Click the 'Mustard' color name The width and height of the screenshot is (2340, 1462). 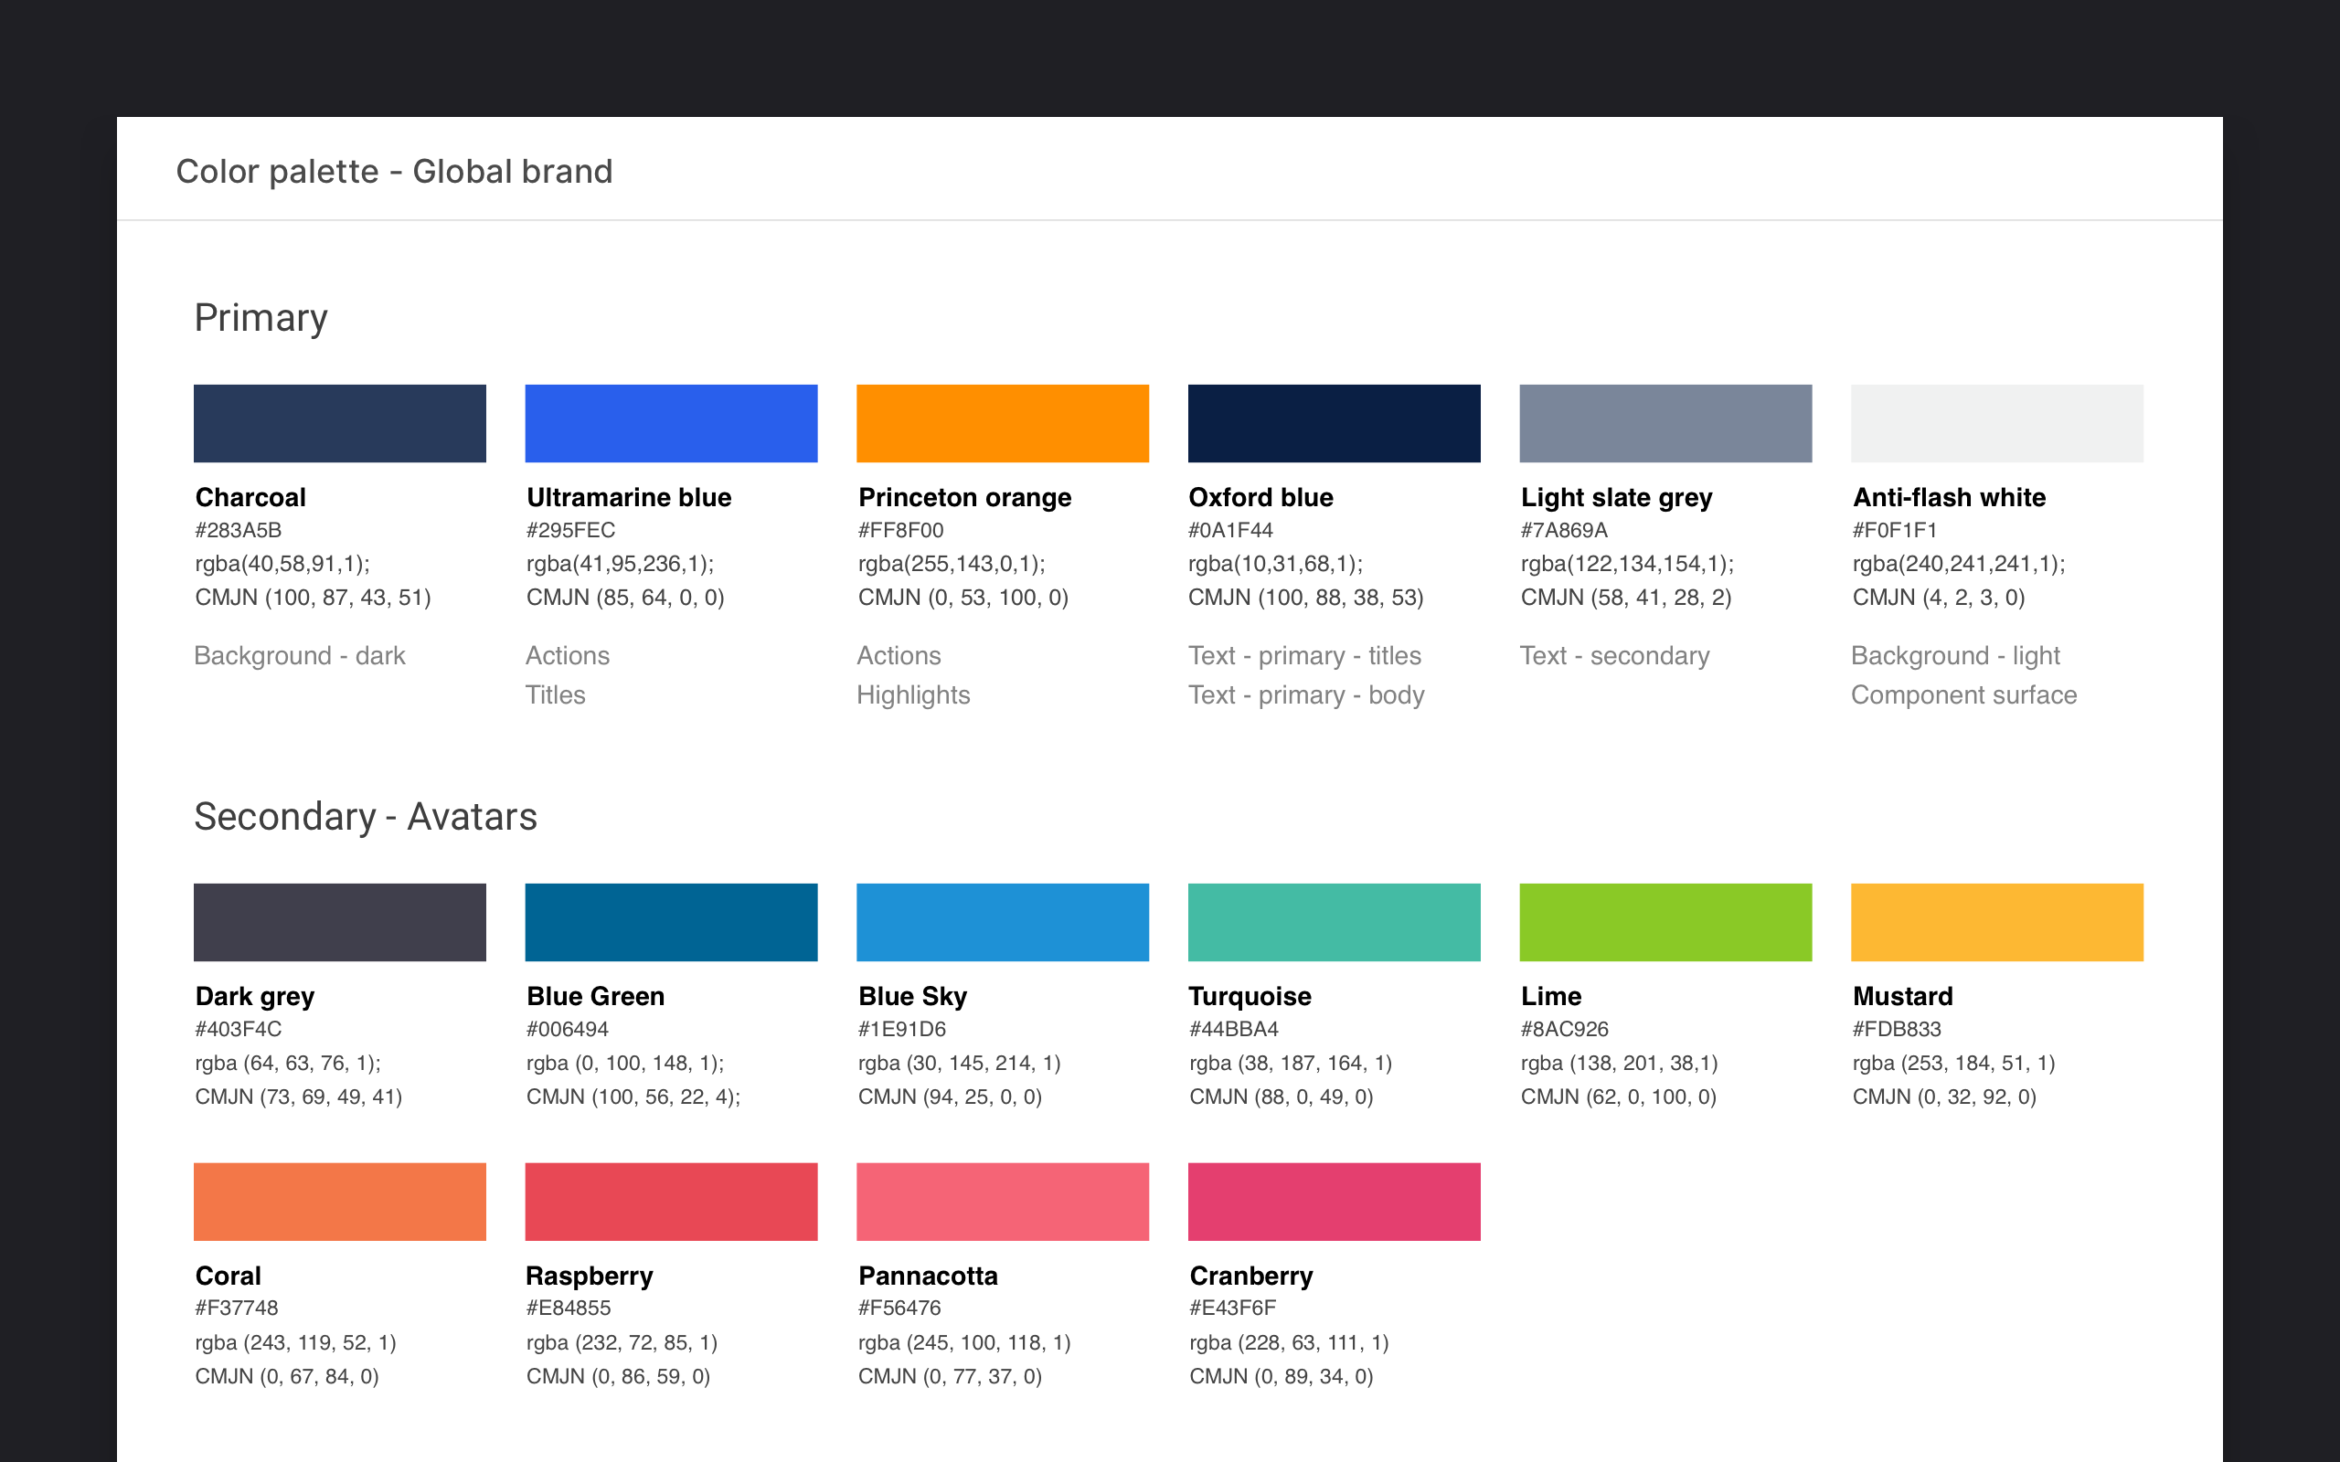coord(1903,996)
